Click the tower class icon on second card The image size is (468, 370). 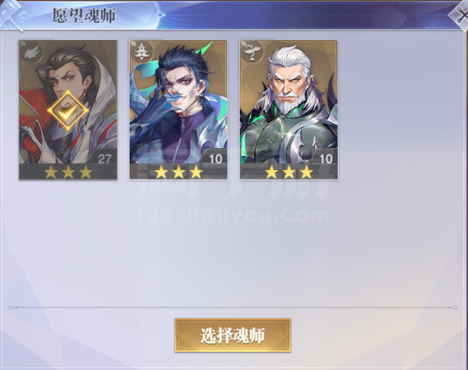click(x=141, y=52)
